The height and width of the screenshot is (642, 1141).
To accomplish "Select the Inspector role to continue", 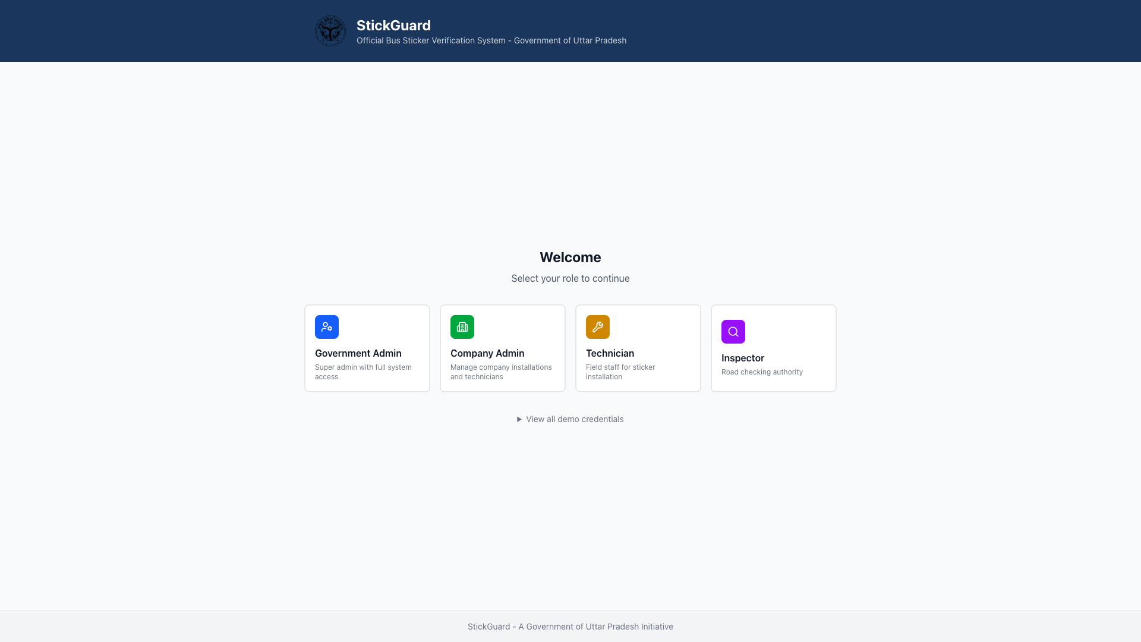I will point(773,348).
